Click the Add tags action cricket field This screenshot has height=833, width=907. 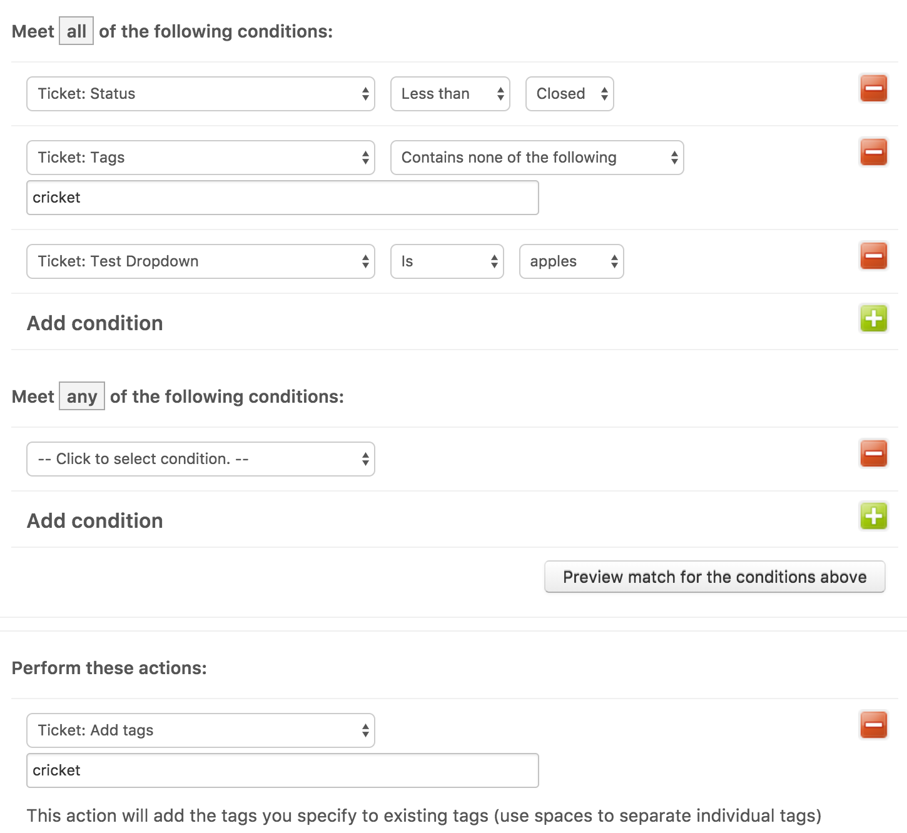(282, 770)
